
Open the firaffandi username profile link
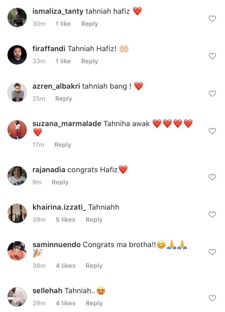click(49, 48)
